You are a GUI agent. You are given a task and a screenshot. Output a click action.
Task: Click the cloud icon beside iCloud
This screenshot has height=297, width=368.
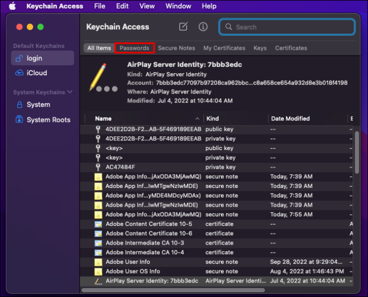tap(19, 73)
